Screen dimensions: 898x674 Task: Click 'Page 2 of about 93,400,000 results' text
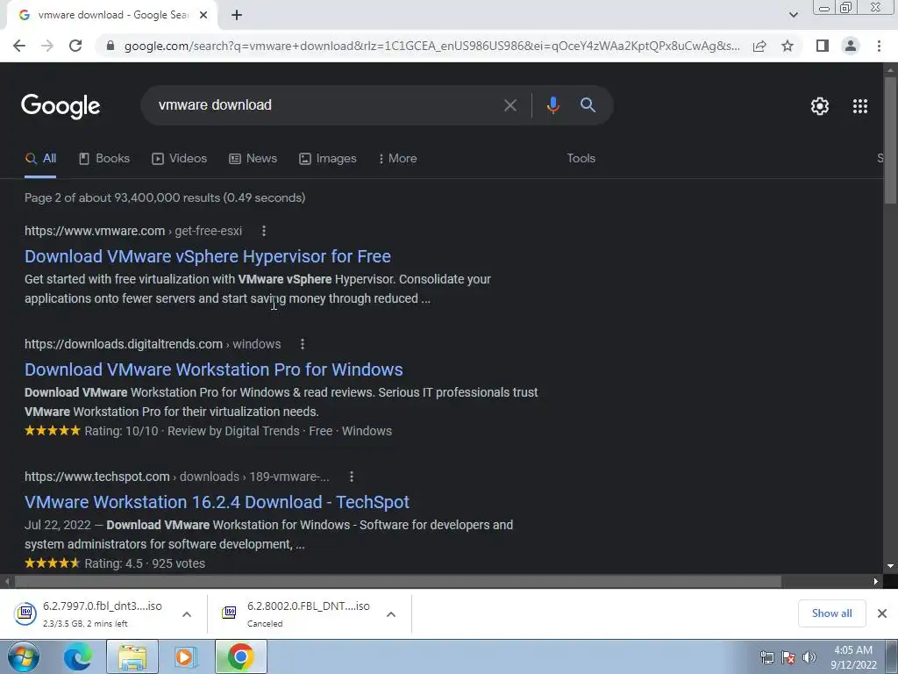[x=165, y=197]
